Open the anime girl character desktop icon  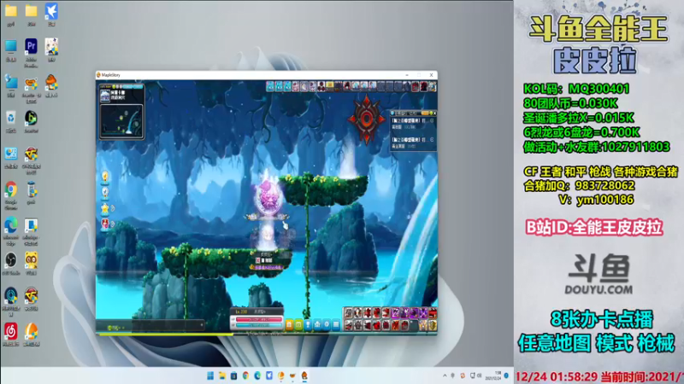coord(51,46)
